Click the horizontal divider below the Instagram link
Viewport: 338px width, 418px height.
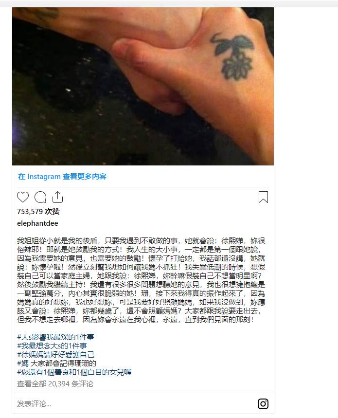pos(143,187)
